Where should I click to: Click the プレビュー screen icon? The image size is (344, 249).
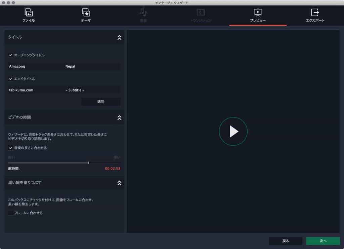coord(258,12)
